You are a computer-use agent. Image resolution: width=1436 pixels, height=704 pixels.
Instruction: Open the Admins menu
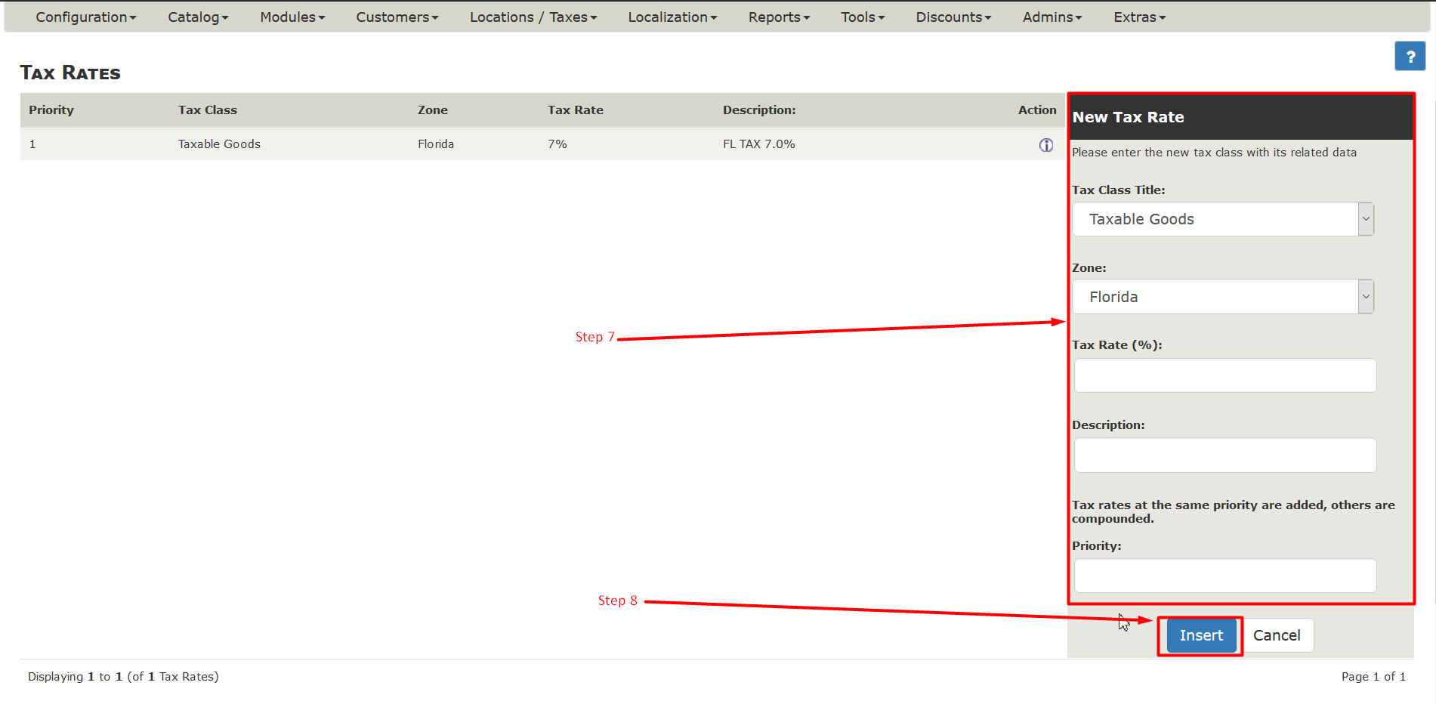pos(1052,17)
